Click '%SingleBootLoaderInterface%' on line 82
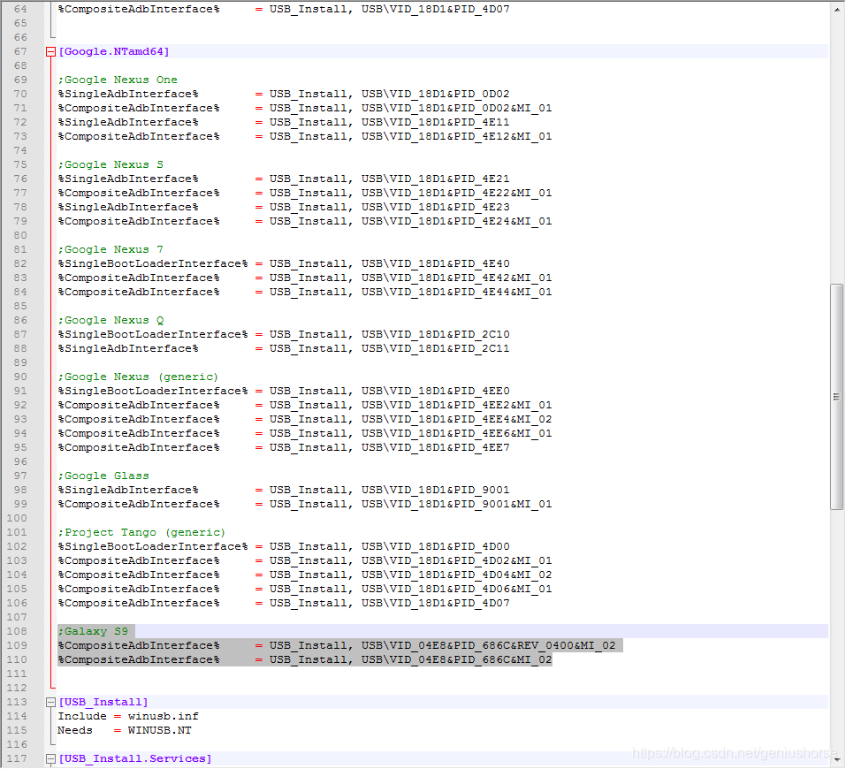 (153, 264)
